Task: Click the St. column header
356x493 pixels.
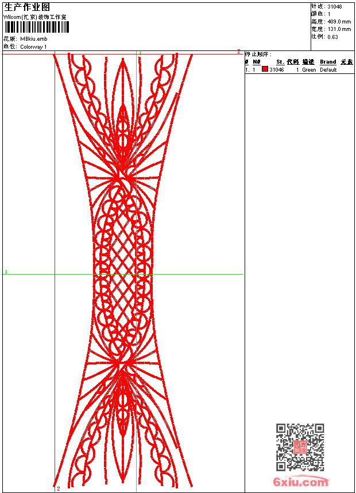Action: pyautogui.click(x=280, y=62)
